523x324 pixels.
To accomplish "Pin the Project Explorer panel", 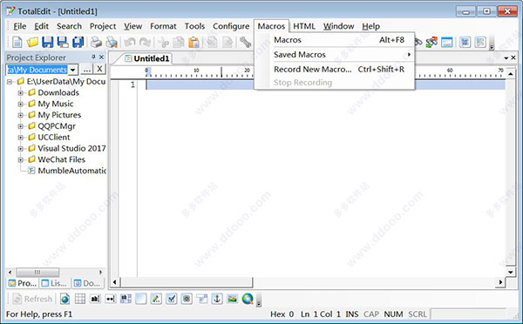I will tap(93, 57).
